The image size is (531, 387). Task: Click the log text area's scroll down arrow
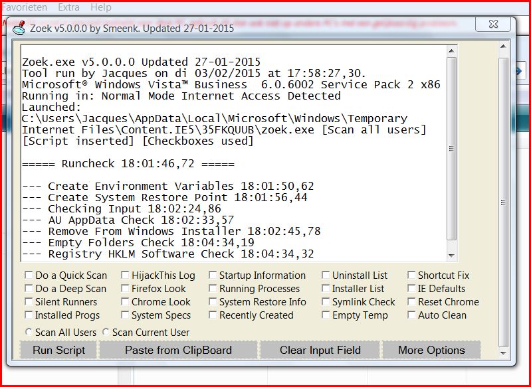(451, 256)
